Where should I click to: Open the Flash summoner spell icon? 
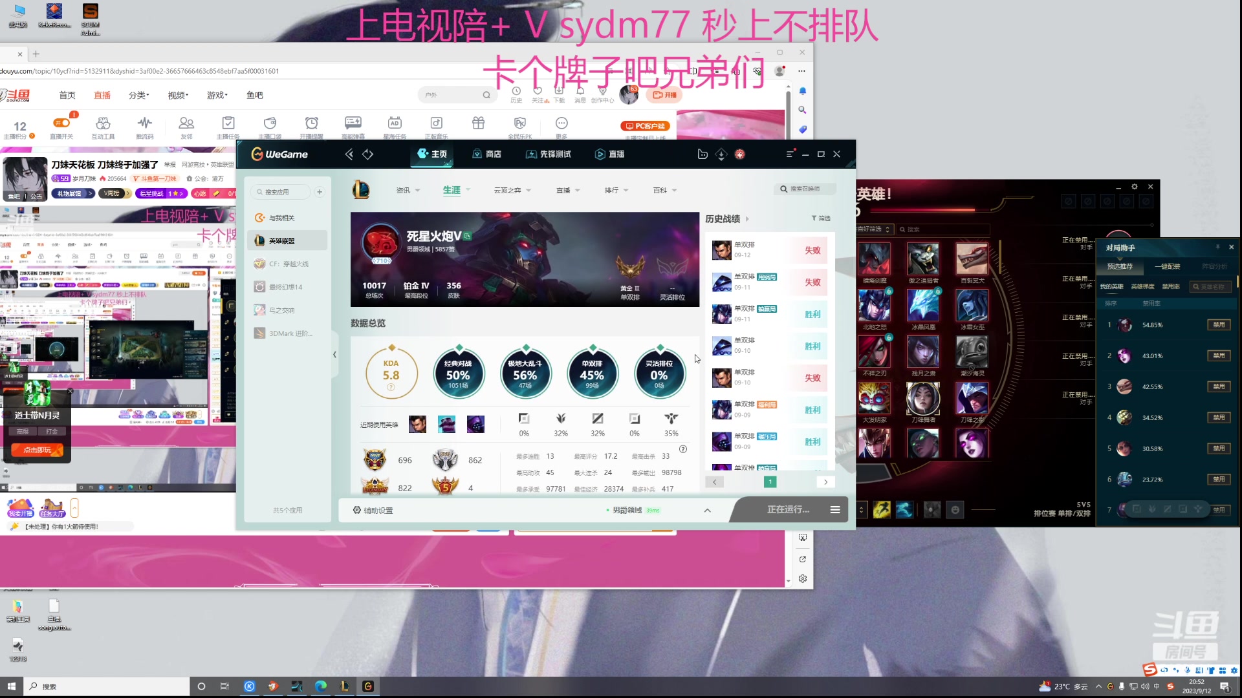[882, 510]
